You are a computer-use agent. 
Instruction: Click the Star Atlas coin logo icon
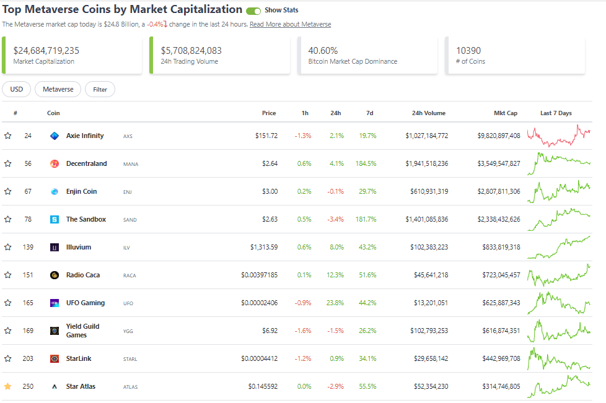pos(55,386)
